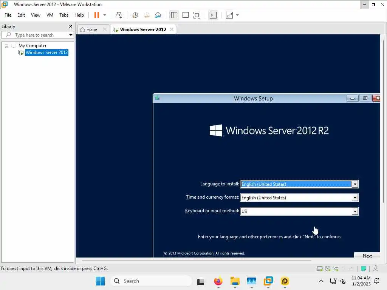This screenshot has height=290, width=387.
Task: Enter full screen mode icon
Action: (197, 15)
